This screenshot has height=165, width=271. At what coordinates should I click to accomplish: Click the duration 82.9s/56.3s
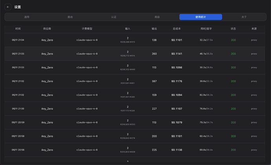pos(206,95)
